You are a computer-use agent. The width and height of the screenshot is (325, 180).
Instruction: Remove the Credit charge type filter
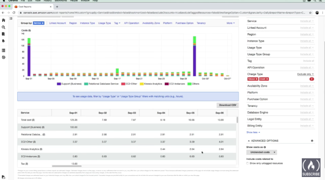click(267, 79)
